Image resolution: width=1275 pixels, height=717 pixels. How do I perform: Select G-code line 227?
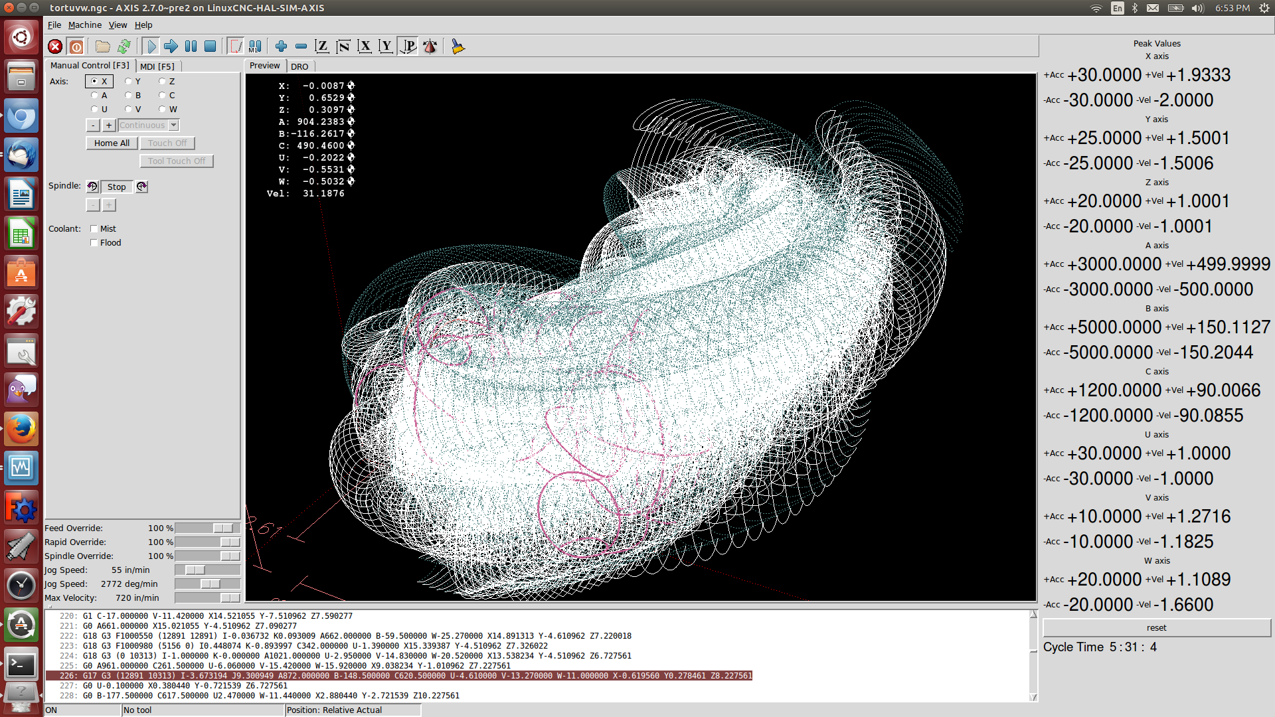[x=537, y=686]
